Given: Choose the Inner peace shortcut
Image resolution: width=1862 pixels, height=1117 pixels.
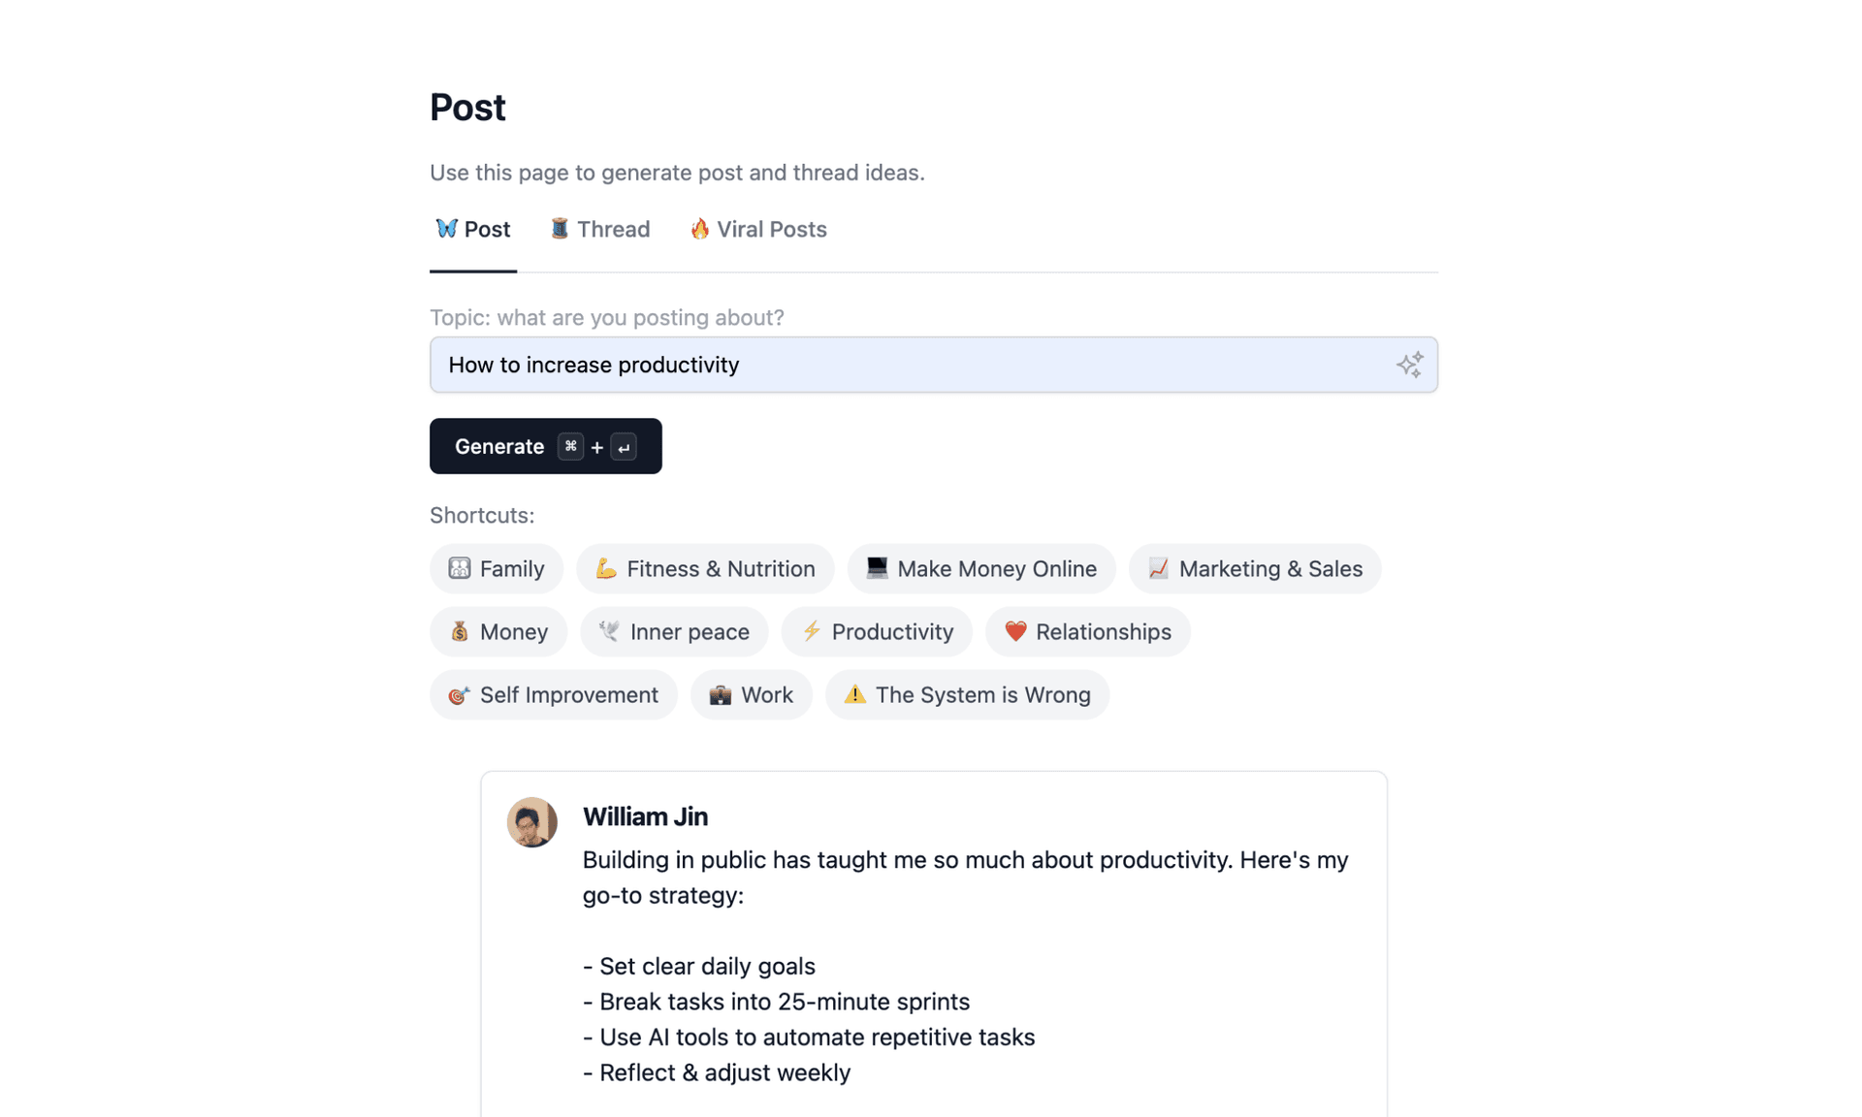Looking at the screenshot, I should tap(674, 632).
